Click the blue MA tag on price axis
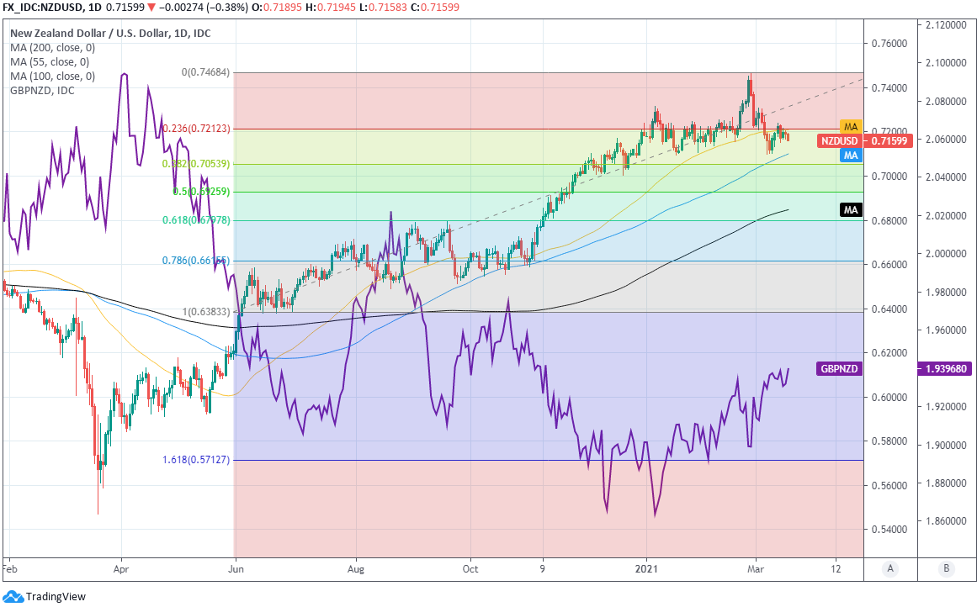The image size is (977, 607). pyautogui.click(x=851, y=156)
